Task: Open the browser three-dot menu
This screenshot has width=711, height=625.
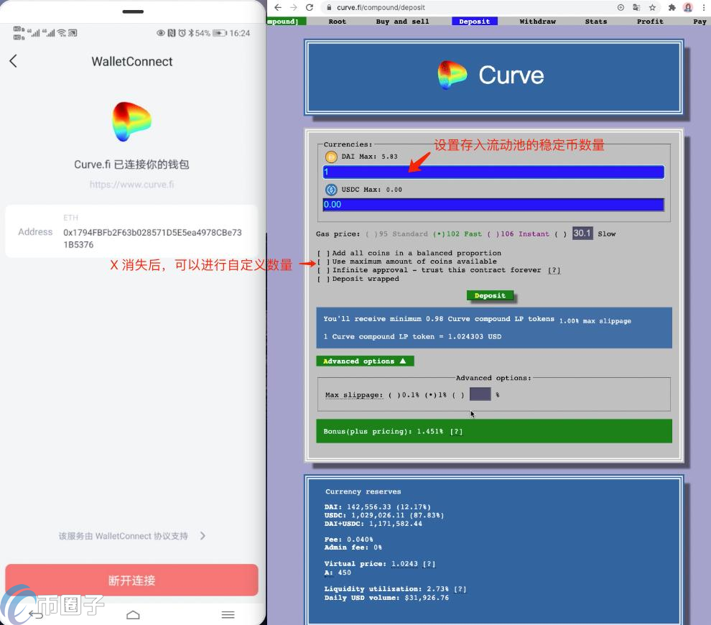Action: click(x=704, y=7)
